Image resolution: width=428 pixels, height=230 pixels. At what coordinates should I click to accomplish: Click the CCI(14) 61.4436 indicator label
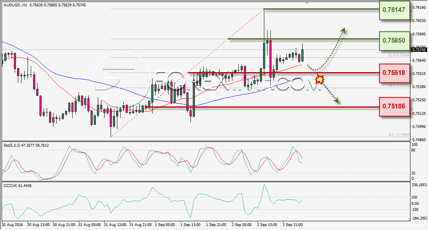click(x=18, y=186)
